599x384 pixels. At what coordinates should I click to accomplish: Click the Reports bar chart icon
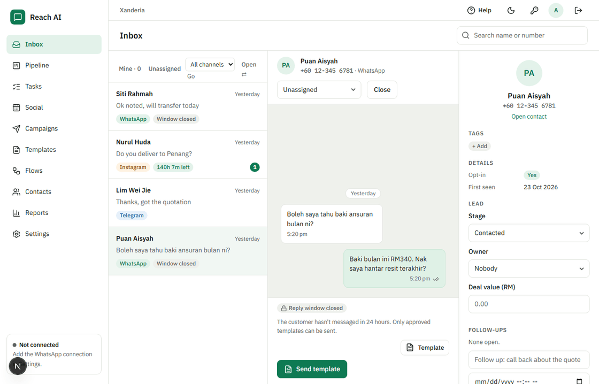tap(16, 213)
